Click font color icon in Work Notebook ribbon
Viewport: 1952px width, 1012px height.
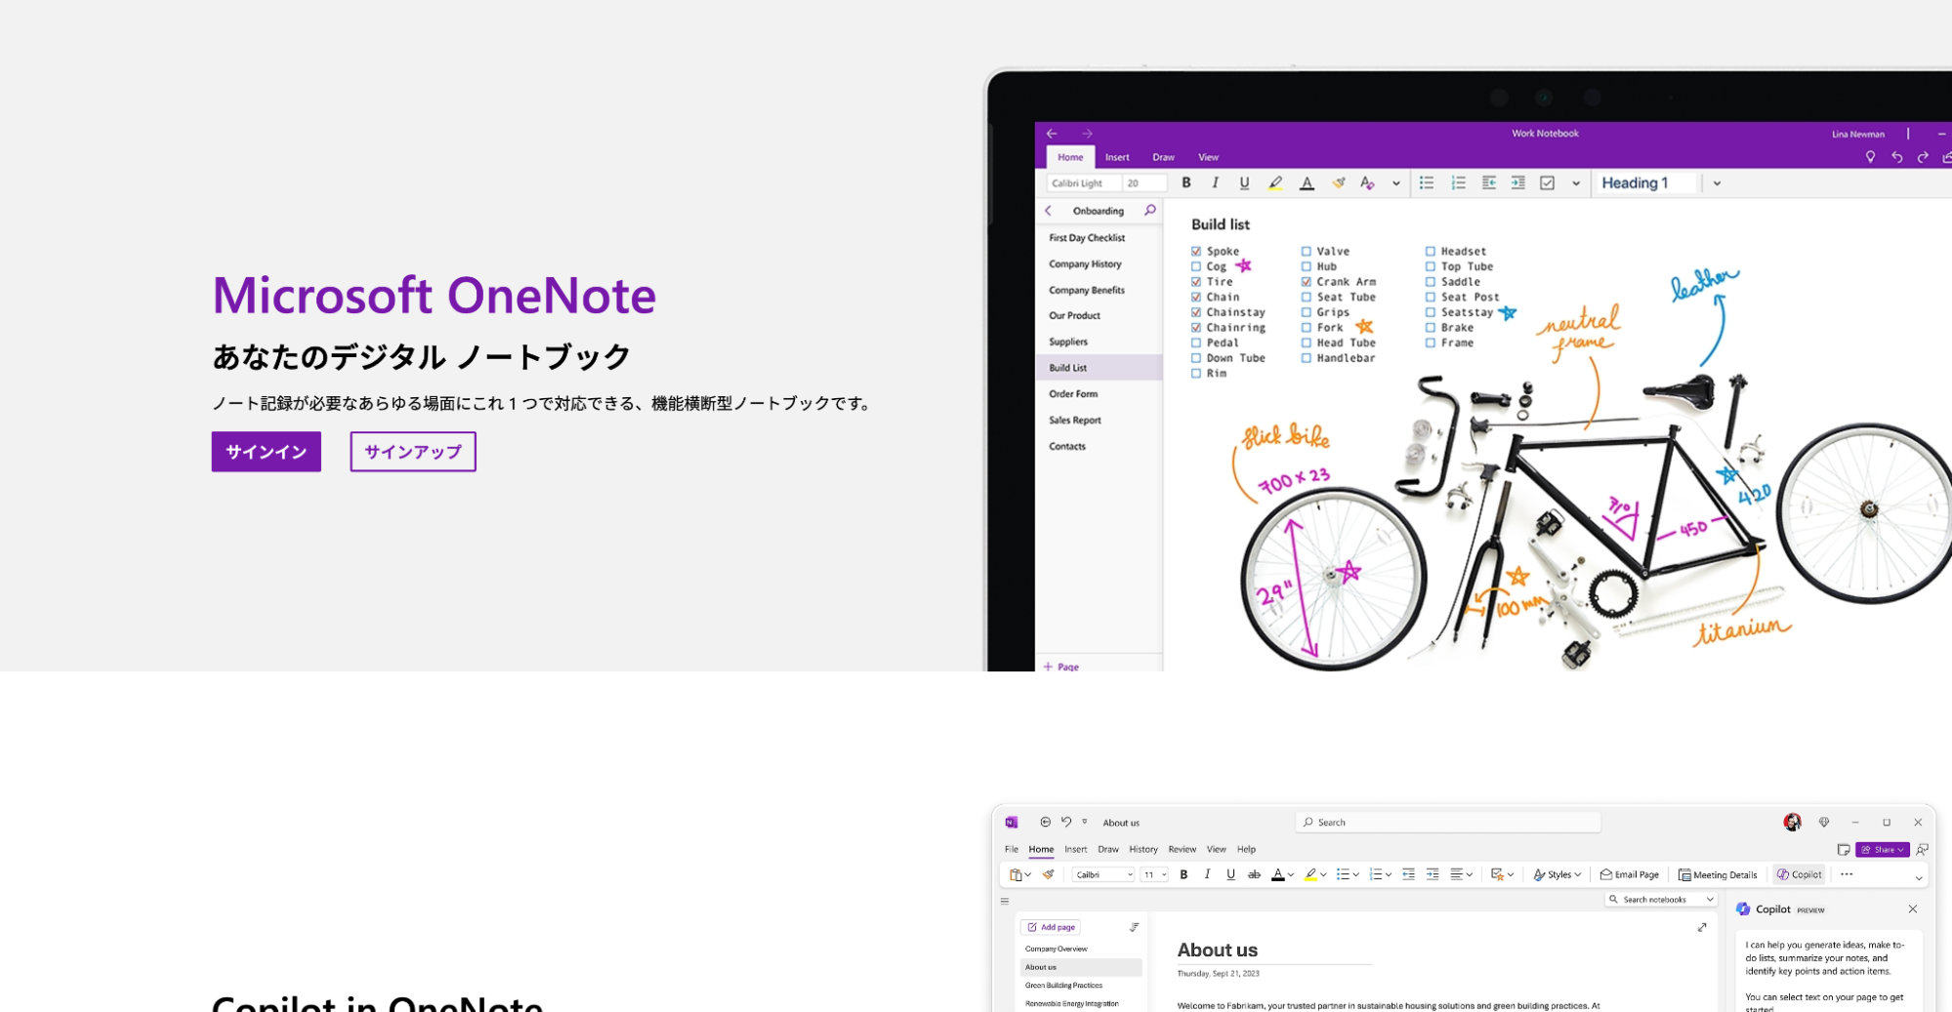coord(1307,182)
